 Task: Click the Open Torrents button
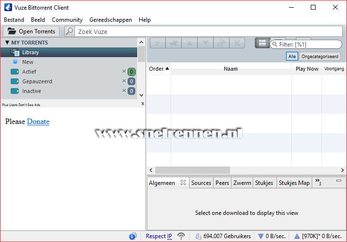[31, 31]
